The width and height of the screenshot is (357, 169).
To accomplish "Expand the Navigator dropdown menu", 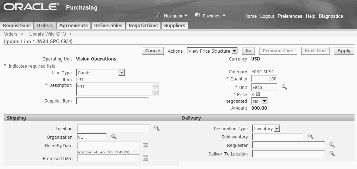I will [186, 16].
